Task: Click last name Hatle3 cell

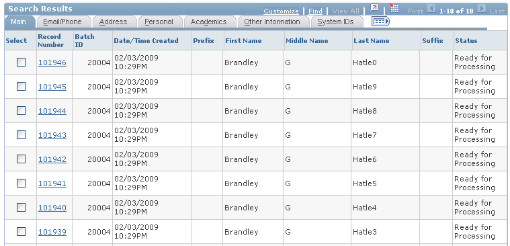Action: [365, 232]
